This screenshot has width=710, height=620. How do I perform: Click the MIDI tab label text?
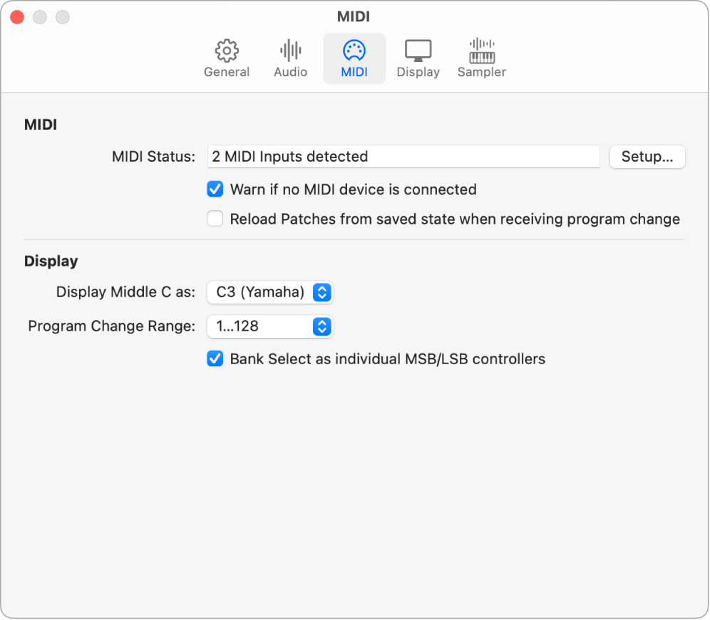(x=354, y=72)
